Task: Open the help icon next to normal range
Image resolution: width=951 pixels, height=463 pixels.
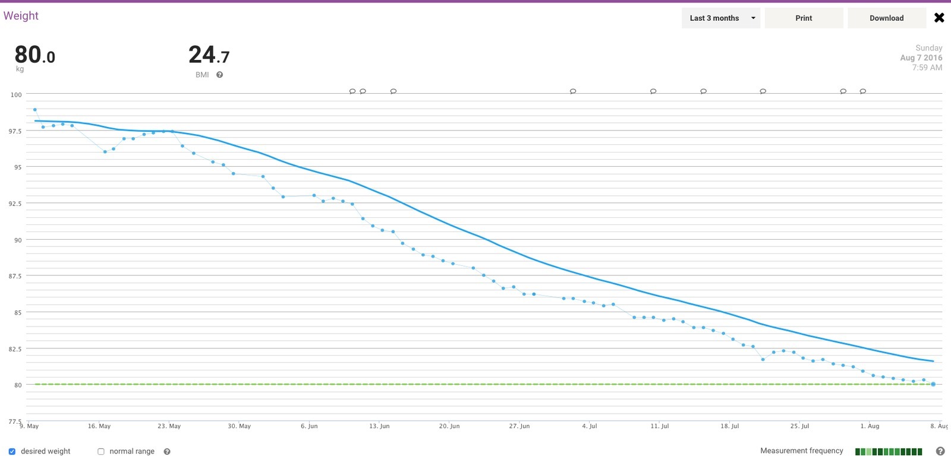Action: (x=167, y=452)
